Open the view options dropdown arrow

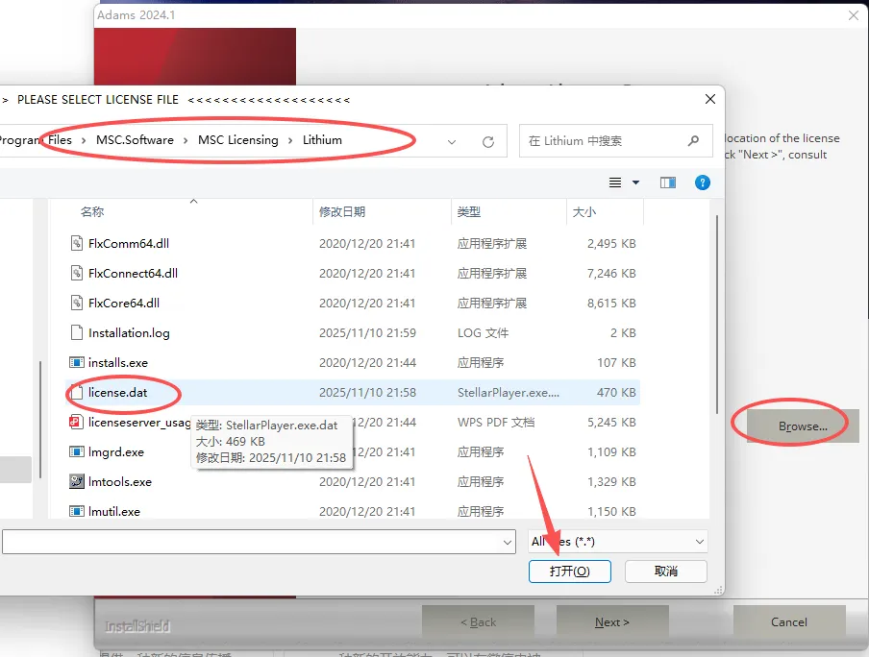pos(635,182)
